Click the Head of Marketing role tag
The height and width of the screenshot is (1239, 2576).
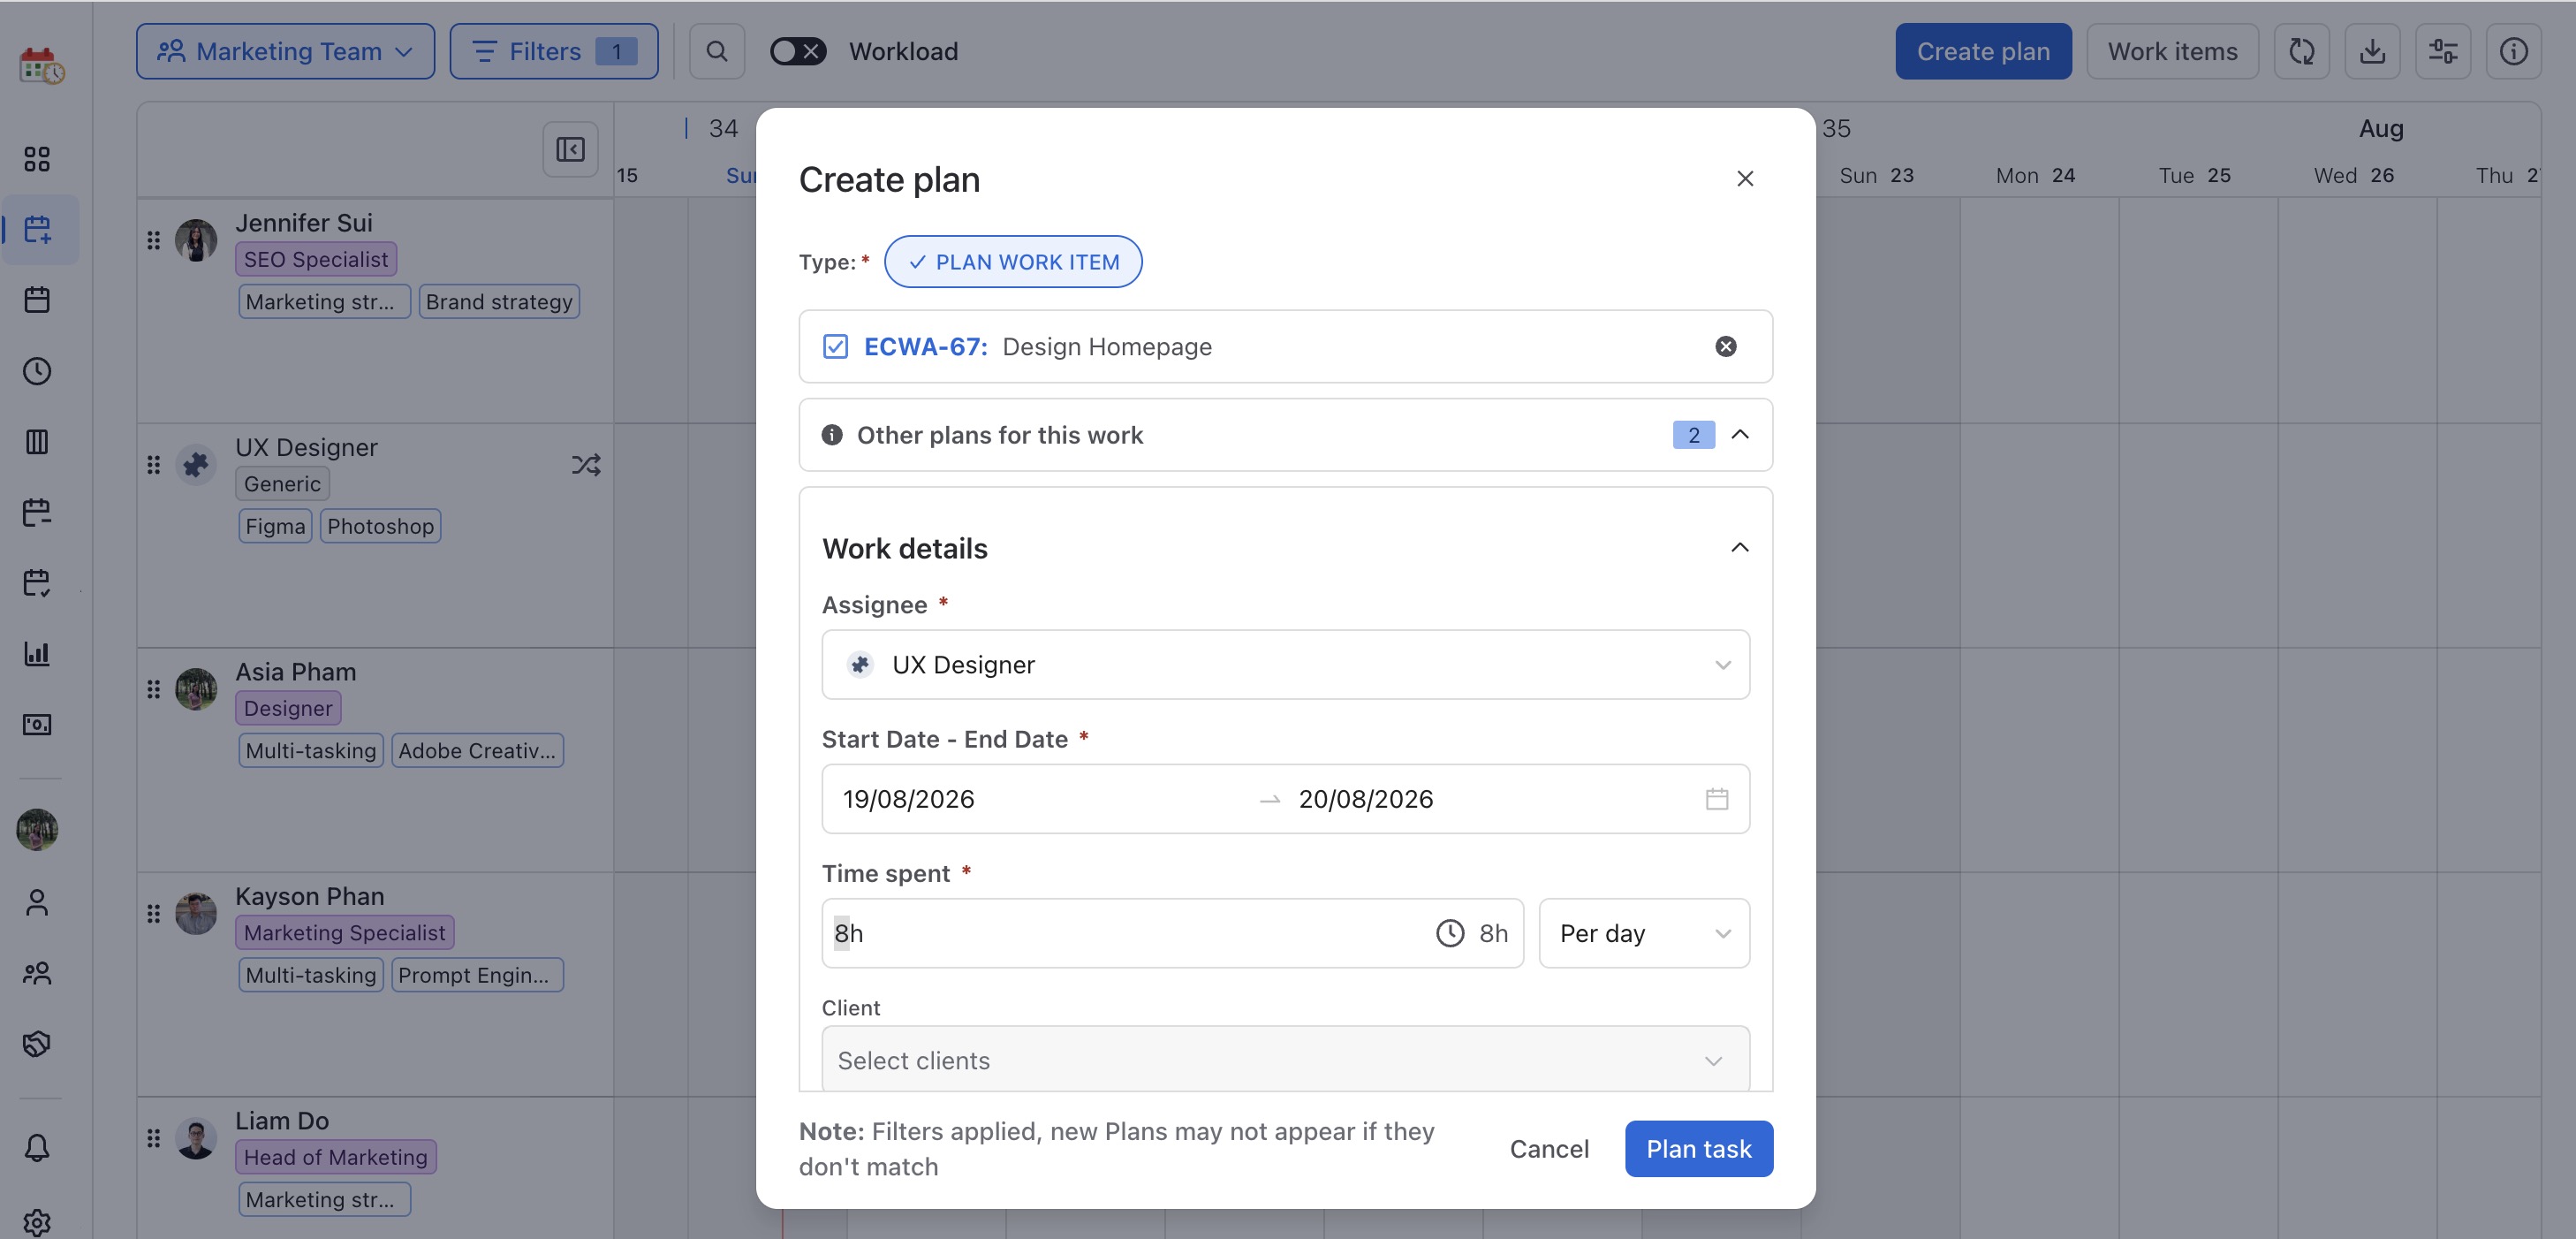[x=336, y=1157]
